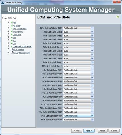The image size is (122, 135).
Task: Open the PCIe Slot 4 Link Speed dropdown
Action: pyautogui.click(x=78, y=43)
